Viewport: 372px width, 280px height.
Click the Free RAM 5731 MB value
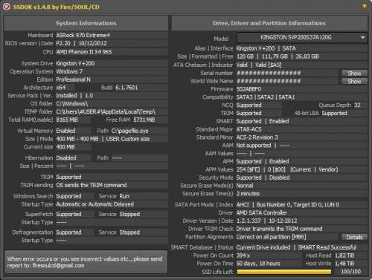[144, 120]
